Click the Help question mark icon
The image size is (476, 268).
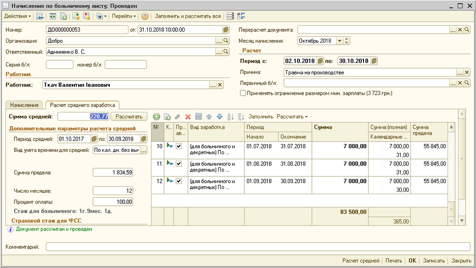tap(145, 16)
